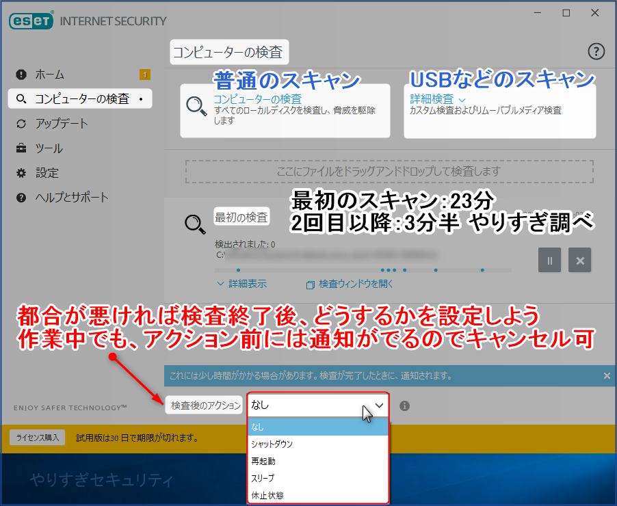Viewport: 617px width, 506px height.
Task: Click the help question mark sidebar icon
Action: [21, 198]
